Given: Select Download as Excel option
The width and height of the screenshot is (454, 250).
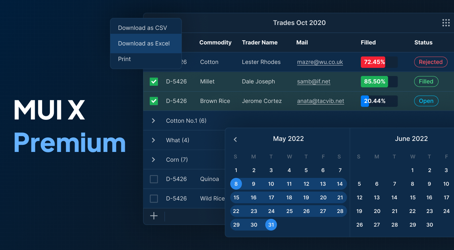Looking at the screenshot, I should pyautogui.click(x=144, y=44).
